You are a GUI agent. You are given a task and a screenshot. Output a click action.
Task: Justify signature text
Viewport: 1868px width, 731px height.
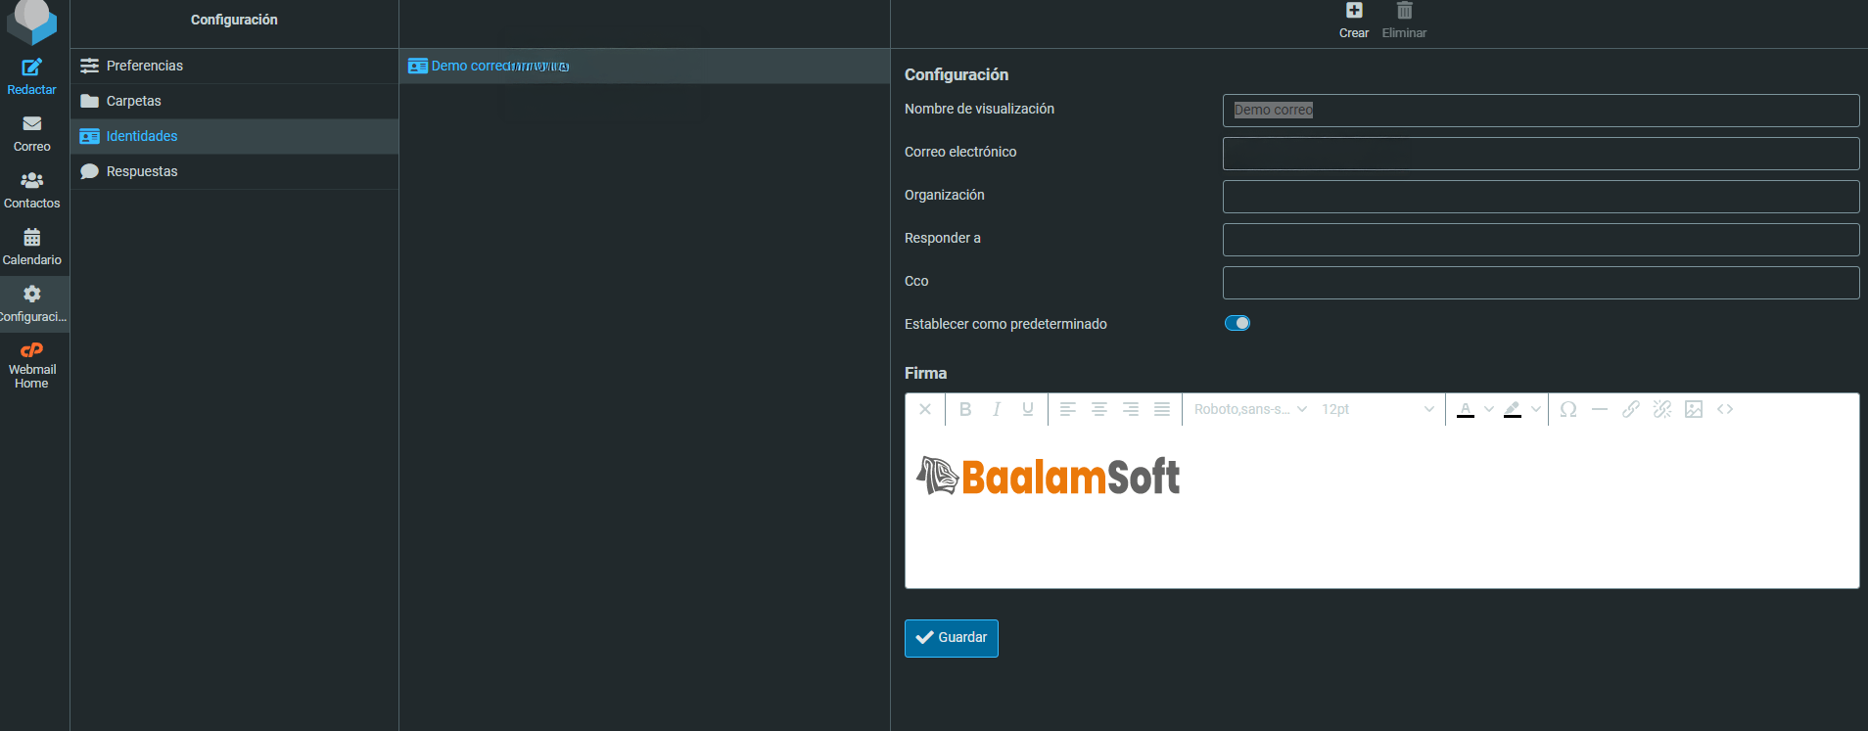pyautogui.click(x=1162, y=409)
